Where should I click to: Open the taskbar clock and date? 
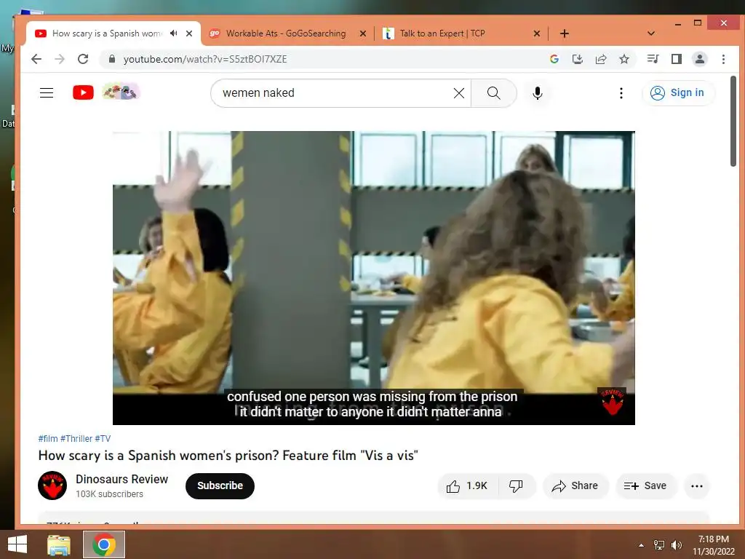[714, 545]
